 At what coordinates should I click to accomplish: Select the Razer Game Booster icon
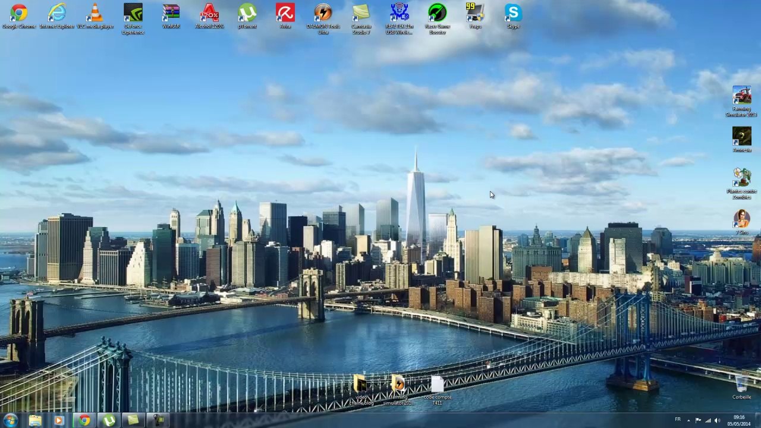click(438, 19)
